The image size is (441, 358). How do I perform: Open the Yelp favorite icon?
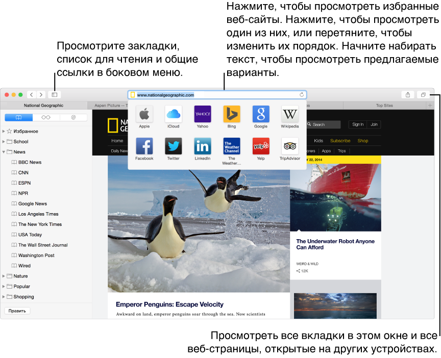pyautogui.click(x=261, y=146)
